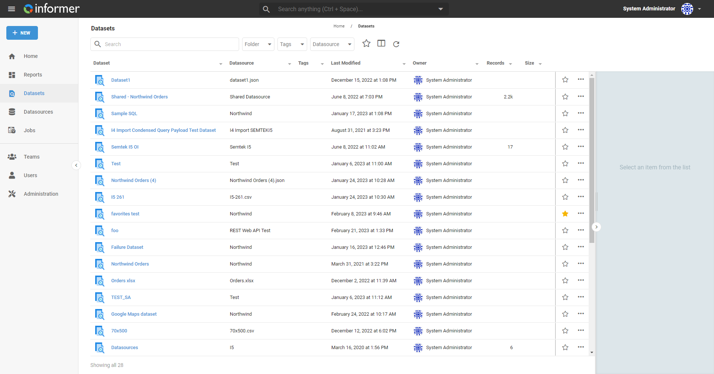Open user account dropdown arrow
This screenshot has height=374, width=714.
pyautogui.click(x=699, y=9)
